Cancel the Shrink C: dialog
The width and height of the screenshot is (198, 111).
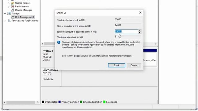(x=134, y=65)
